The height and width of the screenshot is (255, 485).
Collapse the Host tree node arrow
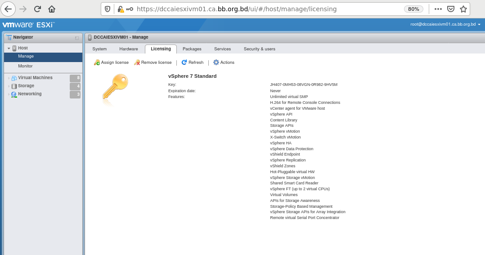[x=9, y=48]
